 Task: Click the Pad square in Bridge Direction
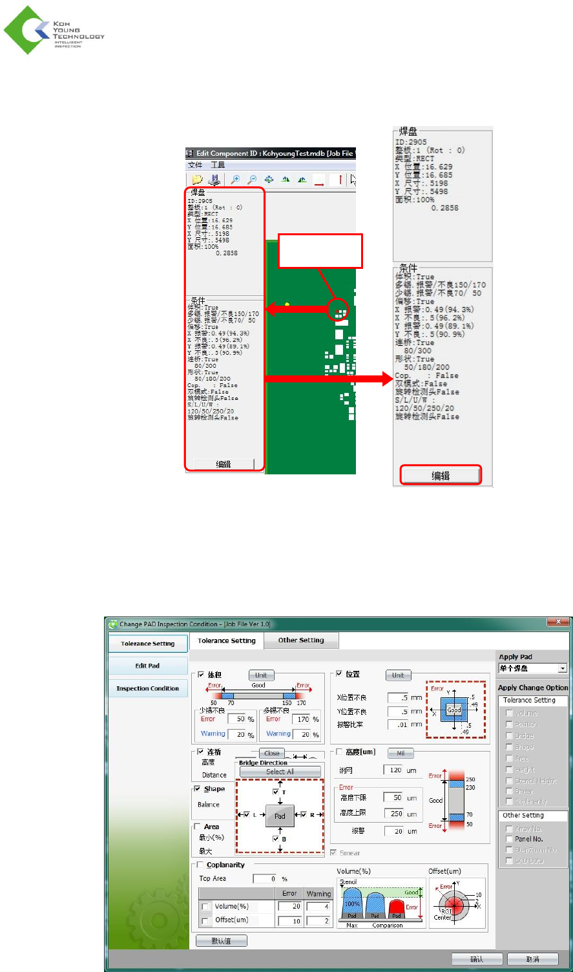[x=280, y=816]
